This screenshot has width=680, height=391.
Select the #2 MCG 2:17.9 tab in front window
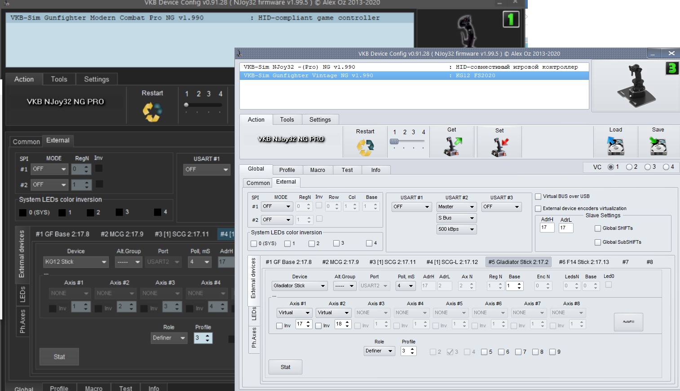pos(340,262)
